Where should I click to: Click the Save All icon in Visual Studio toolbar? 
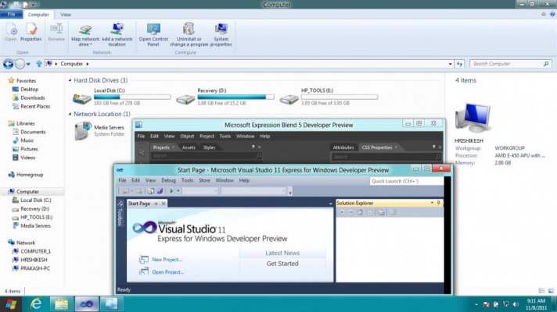point(160,191)
